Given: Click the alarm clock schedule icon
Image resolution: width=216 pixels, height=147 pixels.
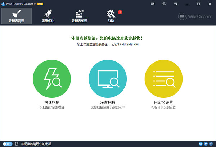Looking at the screenshot, I should click(x=17, y=144).
